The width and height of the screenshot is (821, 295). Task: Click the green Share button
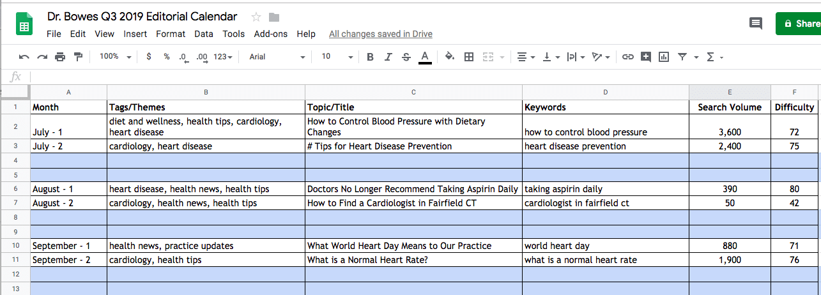pyautogui.click(x=799, y=24)
